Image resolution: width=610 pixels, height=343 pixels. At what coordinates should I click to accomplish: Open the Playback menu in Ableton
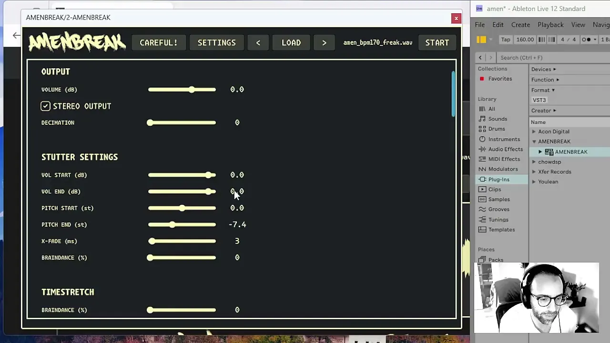click(550, 25)
